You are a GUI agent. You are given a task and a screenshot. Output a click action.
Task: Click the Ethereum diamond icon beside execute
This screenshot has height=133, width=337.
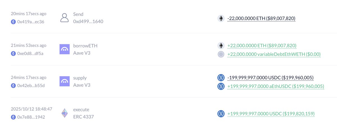click(65, 113)
